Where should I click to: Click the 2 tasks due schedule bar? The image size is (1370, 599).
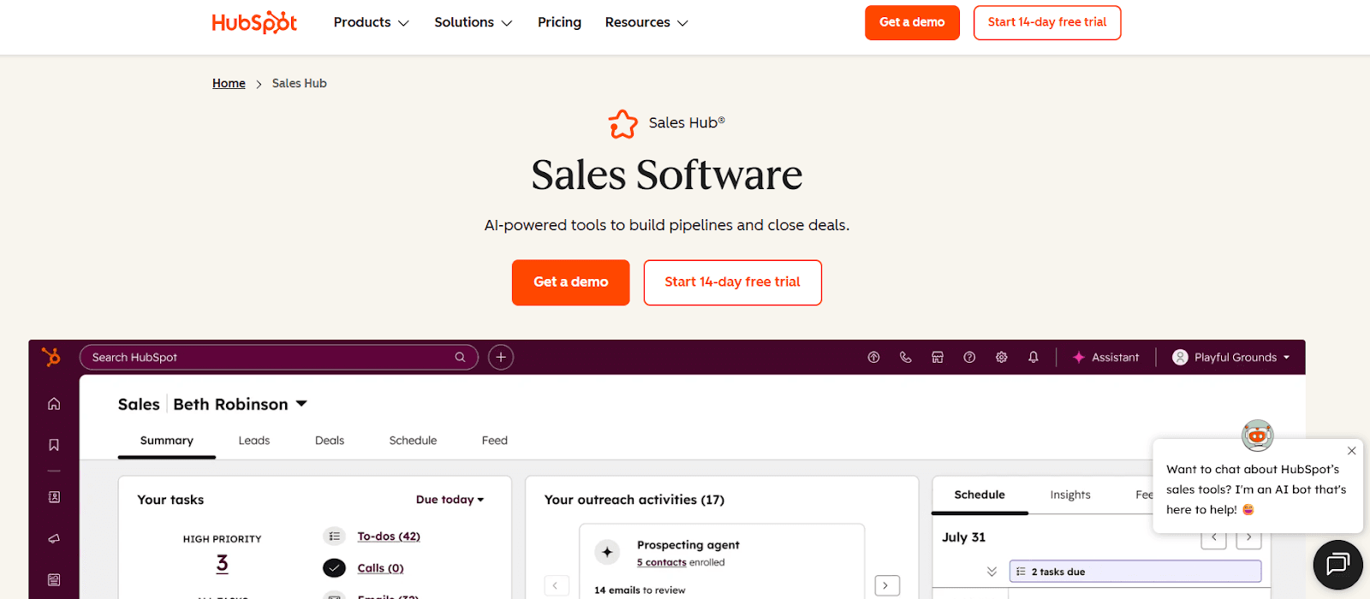[x=1135, y=572]
